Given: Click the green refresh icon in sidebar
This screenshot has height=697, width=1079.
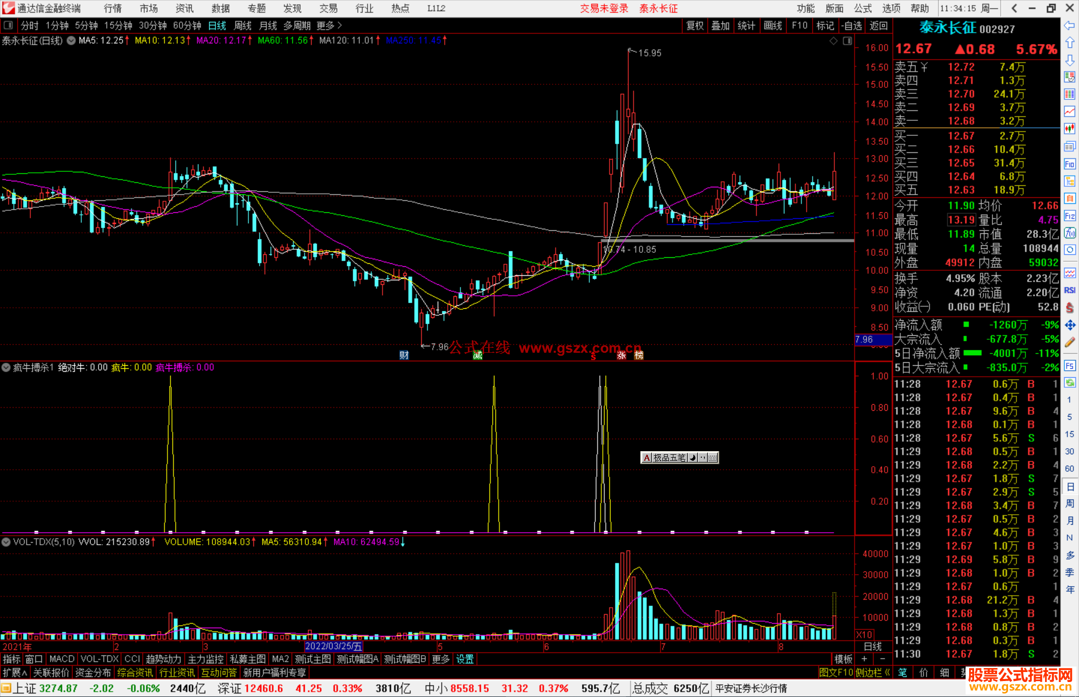Looking at the screenshot, I should pyautogui.click(x=1070, y=383).
